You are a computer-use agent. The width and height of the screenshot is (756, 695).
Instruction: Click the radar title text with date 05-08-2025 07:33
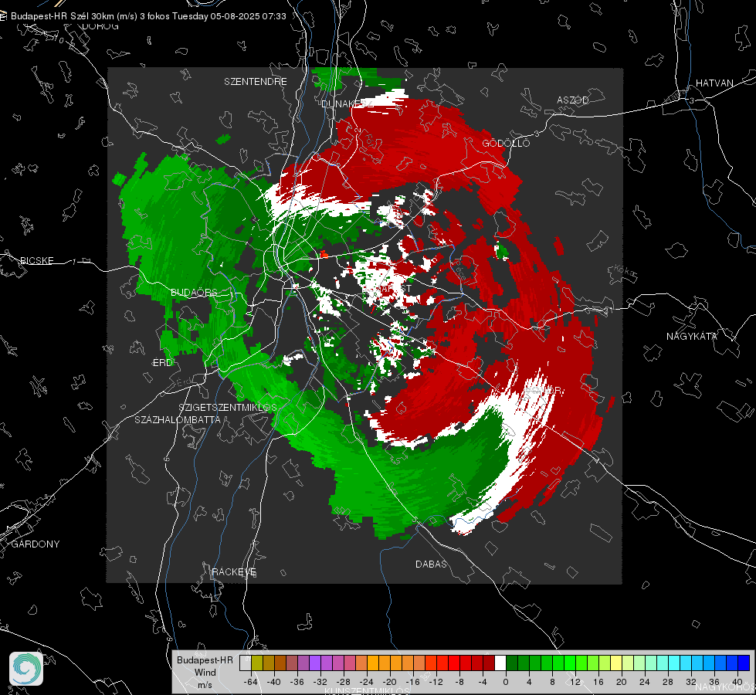click(x=148, y=16)
